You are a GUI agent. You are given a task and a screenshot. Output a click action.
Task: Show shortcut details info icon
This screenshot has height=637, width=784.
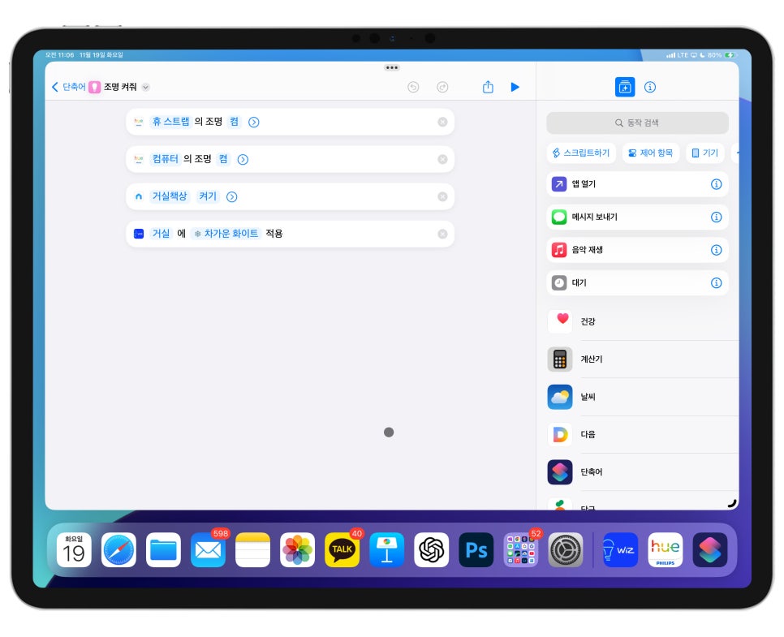[x=650, y=87]
